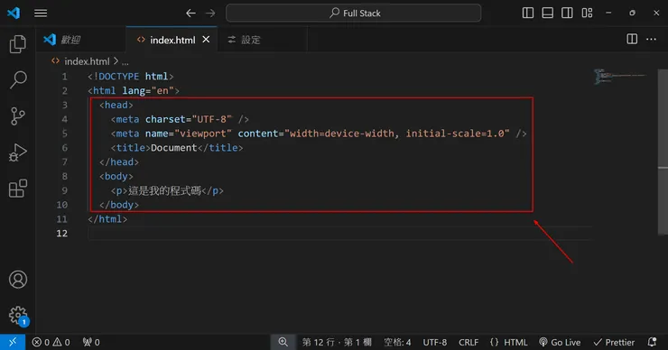Split the editor to the right
Viewport: 668px width, 350px height.
632,39
